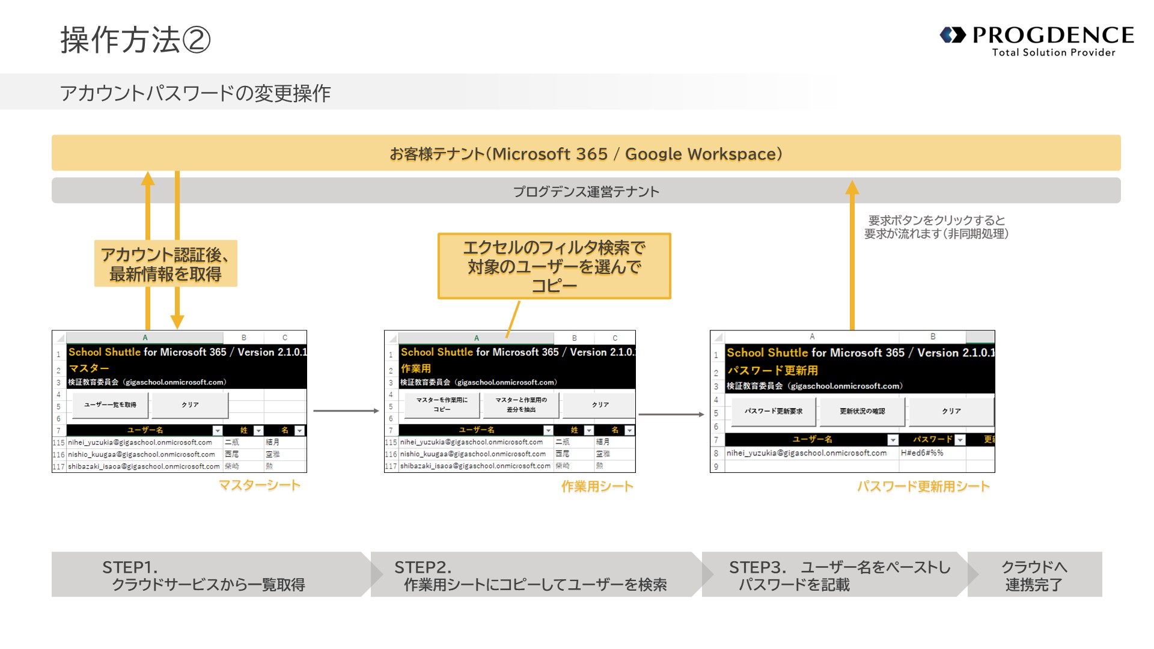Image resolution: width=1154 pixels, height=649 pixels.
Task: Select 空雅 cell in マスター sheet
Action: (285, 455)
